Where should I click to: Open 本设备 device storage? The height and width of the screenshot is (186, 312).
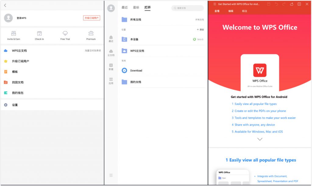coord(163,39)
